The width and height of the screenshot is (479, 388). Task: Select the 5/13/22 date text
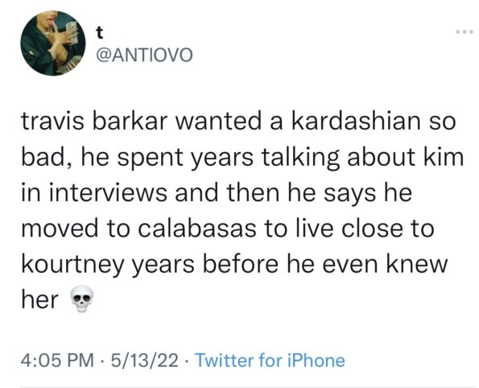[x=144, y=360]
